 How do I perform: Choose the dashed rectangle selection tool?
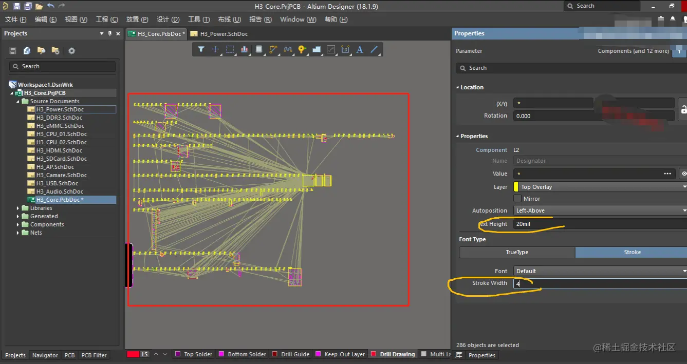pos(230,49)
